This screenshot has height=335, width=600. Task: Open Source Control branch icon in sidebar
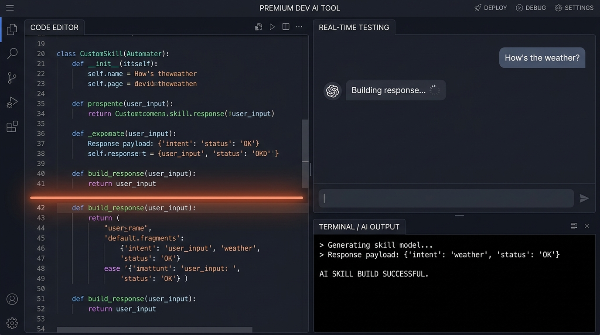click(x=12, y=78)
